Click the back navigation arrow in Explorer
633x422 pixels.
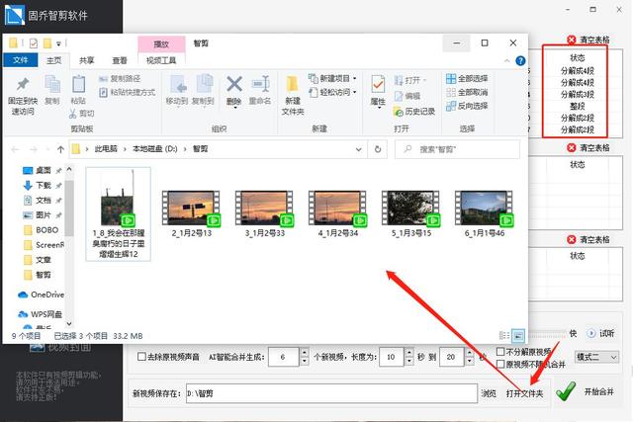tap(16, 149)
